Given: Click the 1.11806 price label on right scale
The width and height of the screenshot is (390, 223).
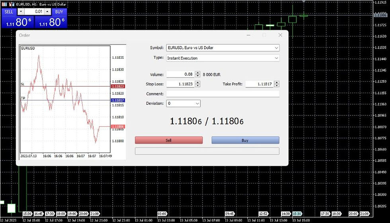Looking at the screenshot, I should 380,15.
